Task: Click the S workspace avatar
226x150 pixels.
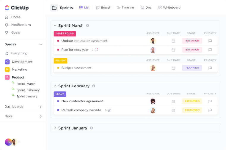Action: [8, 142]
